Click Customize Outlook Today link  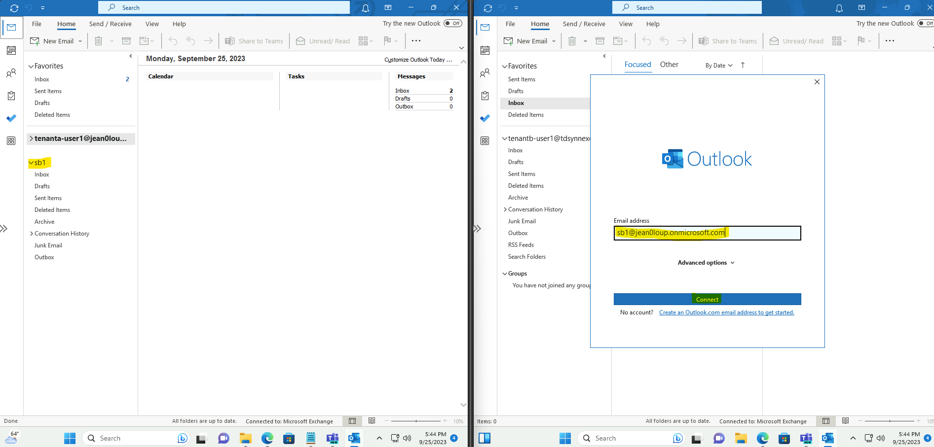(x=418, y=60)
